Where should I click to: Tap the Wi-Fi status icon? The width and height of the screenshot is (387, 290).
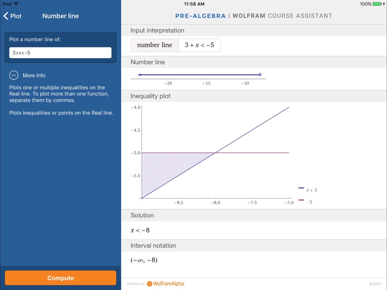click(16, 4)
